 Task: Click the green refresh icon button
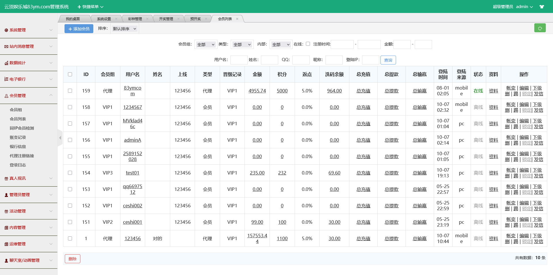(540, 28)
